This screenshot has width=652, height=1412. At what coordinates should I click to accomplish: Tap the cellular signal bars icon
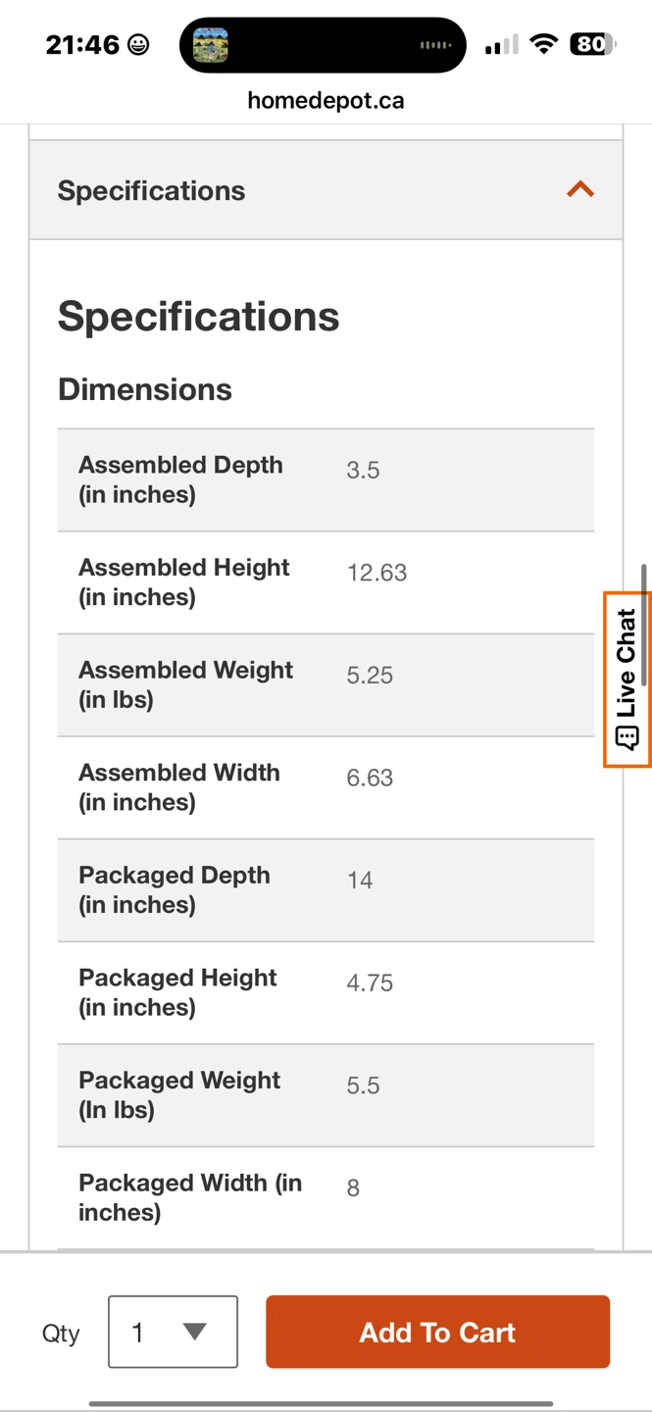click(501, 45)
